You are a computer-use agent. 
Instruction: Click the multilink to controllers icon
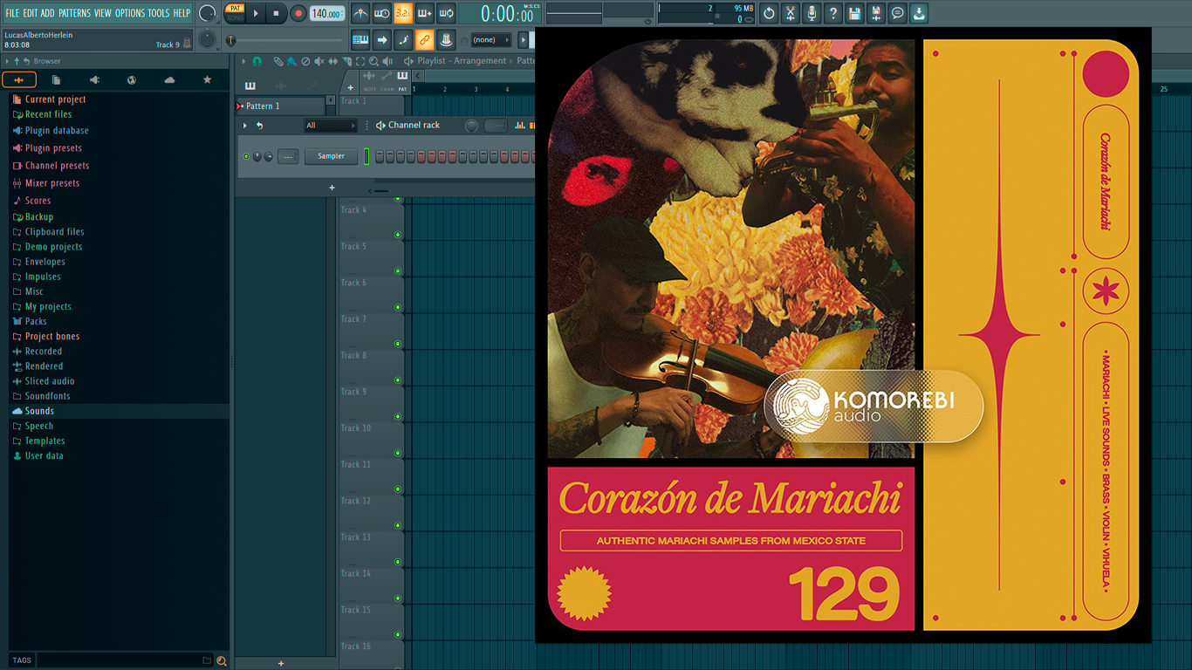[446, 39]
